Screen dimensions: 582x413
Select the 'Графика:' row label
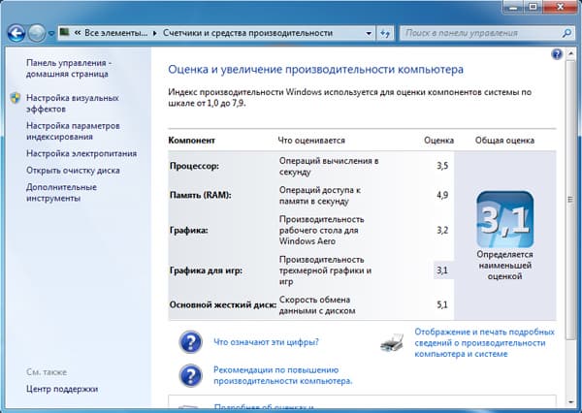coord(188,230)
